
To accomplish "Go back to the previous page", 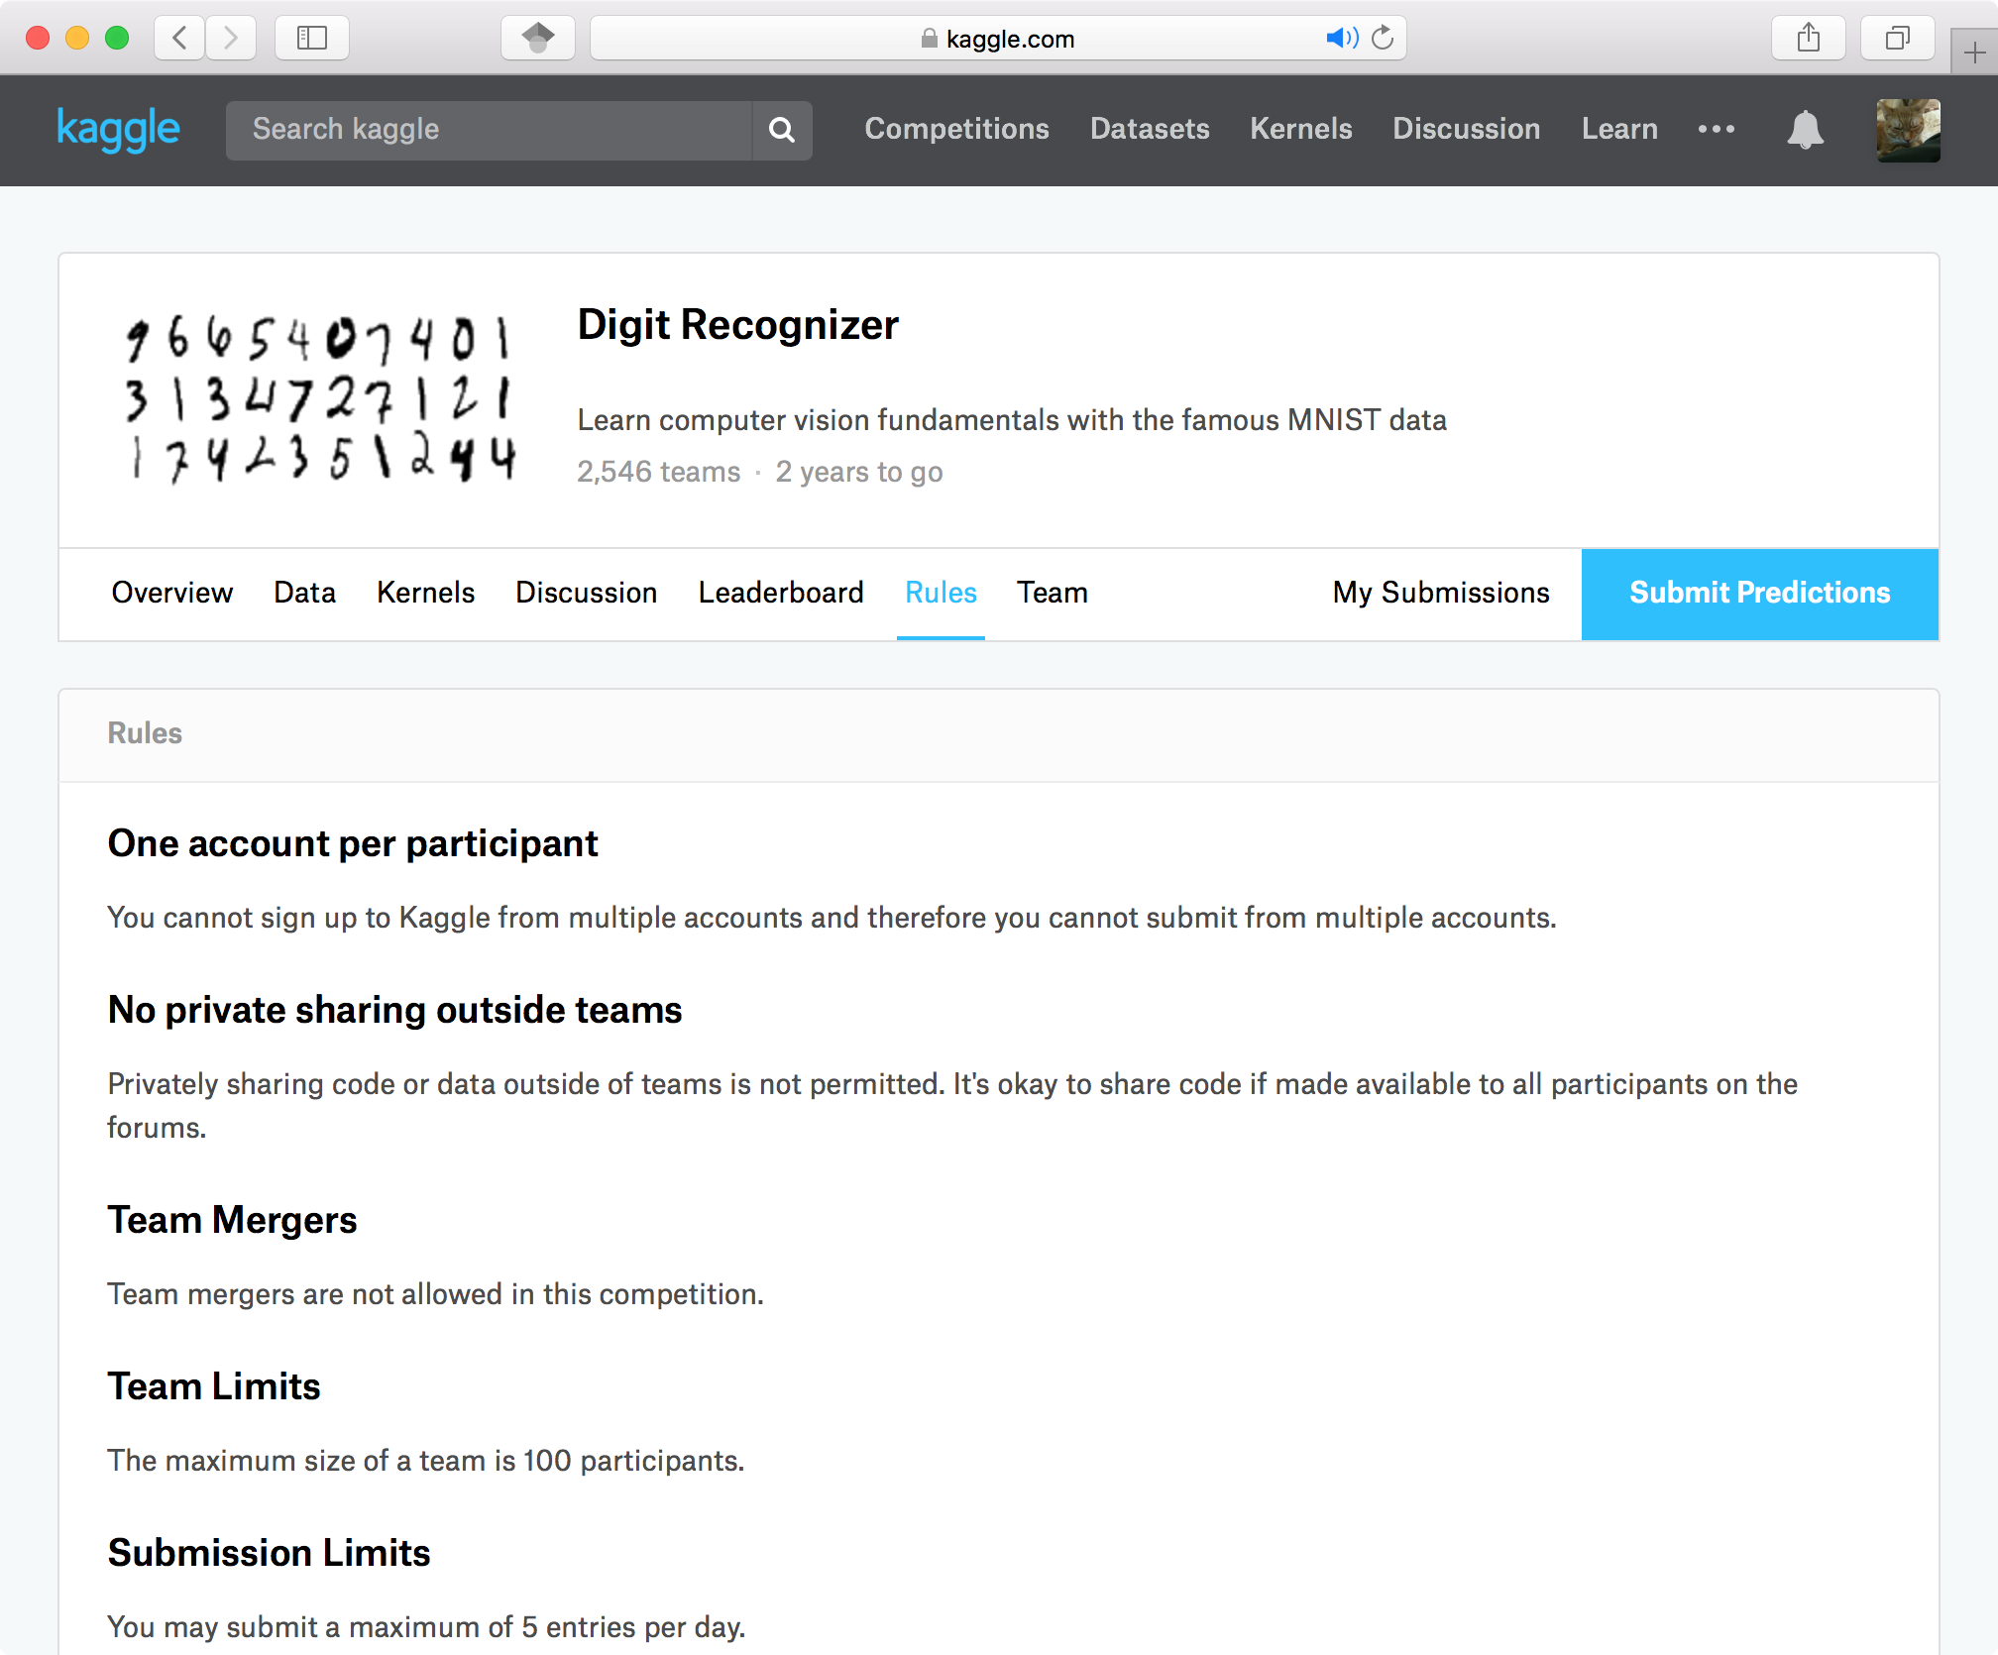I will (180, 39).
